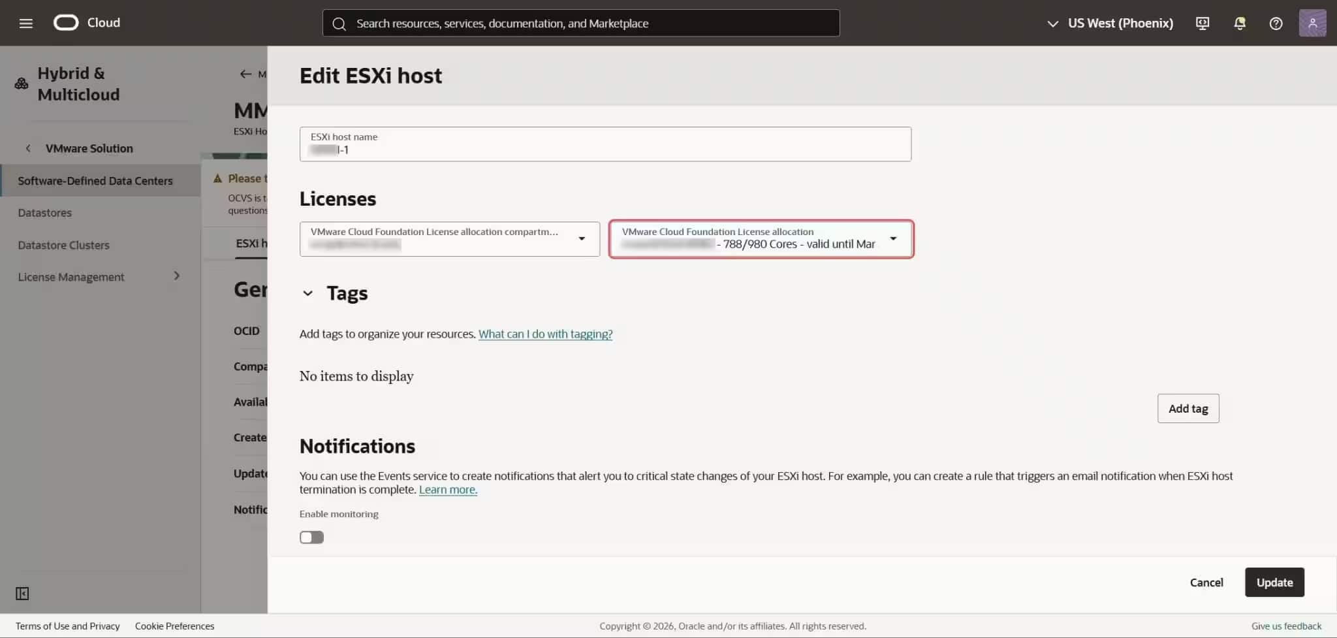Click the Update button
Screen dimensions: 1337x638
[1274, 582]
